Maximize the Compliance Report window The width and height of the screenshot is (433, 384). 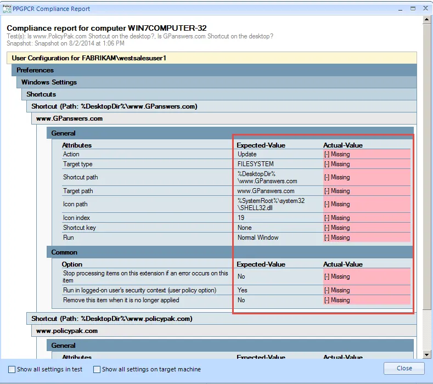(413, 9)
